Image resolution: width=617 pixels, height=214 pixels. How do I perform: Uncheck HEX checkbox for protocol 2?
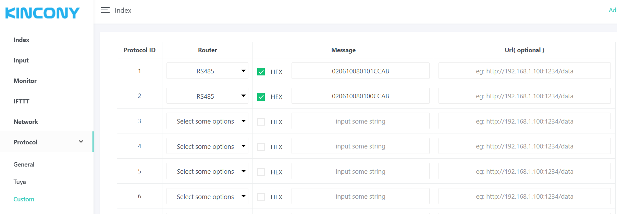pos(261,97)
